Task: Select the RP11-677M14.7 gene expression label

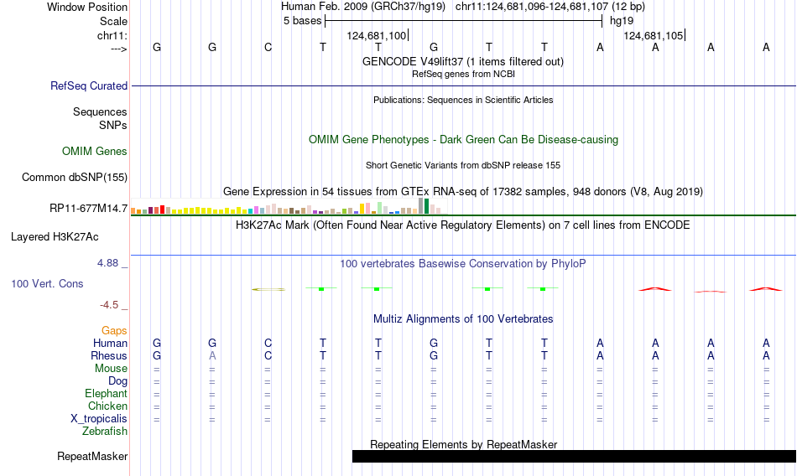Action: tap(88, 209)
